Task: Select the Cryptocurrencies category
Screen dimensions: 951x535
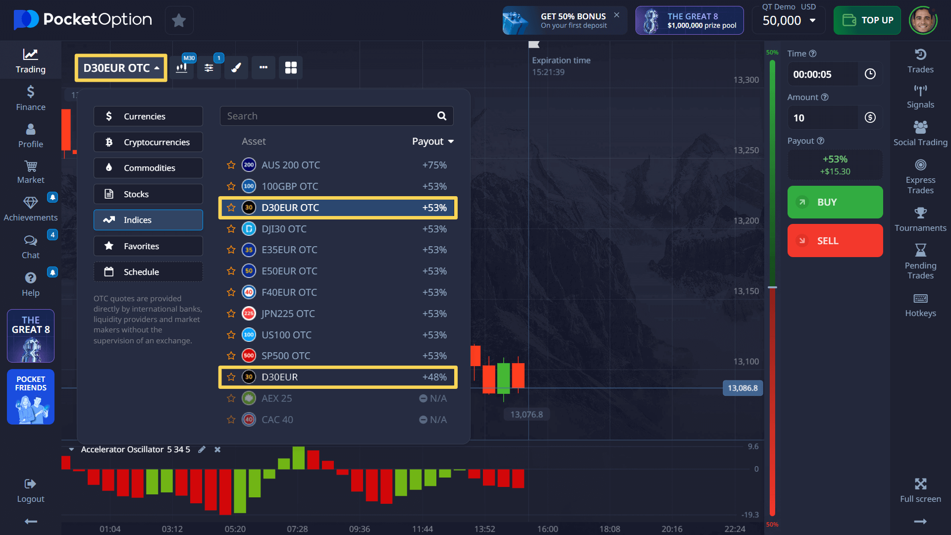Action: tap(148, 142)
